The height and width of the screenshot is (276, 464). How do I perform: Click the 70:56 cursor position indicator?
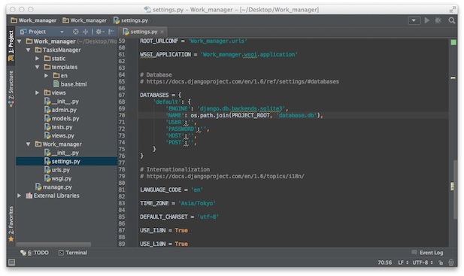click(x=384, y=262)
